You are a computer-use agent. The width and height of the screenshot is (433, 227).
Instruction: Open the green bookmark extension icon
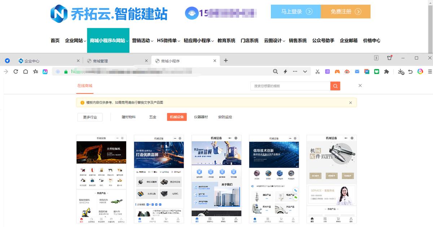(x=376, y=72)
